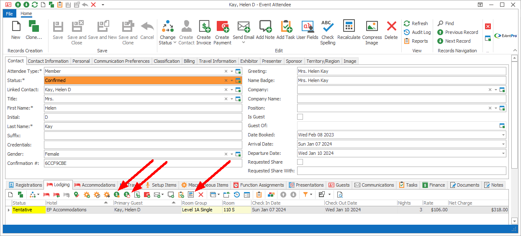Click the Clone ribbon button
Viewport: 521px width, 236px height.
tap(34, 30)
